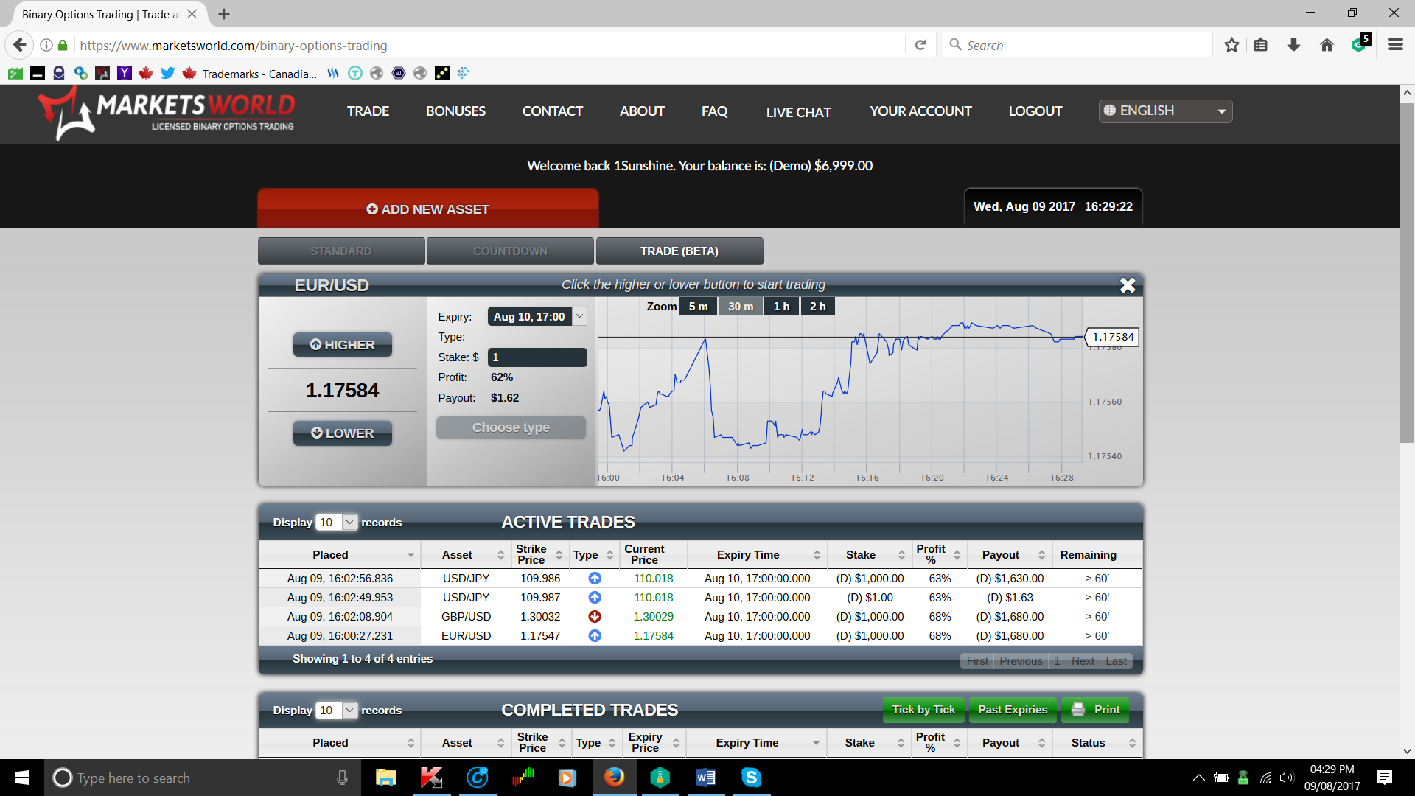Screen dimensions: 1415x796
Task: Open Completed Trades display records dropdown
Action: point(336,711)
